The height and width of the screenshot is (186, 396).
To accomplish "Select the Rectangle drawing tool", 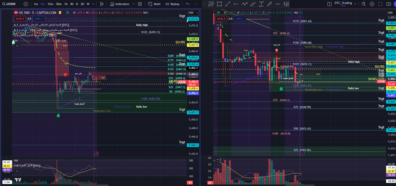I will point(219,4).
